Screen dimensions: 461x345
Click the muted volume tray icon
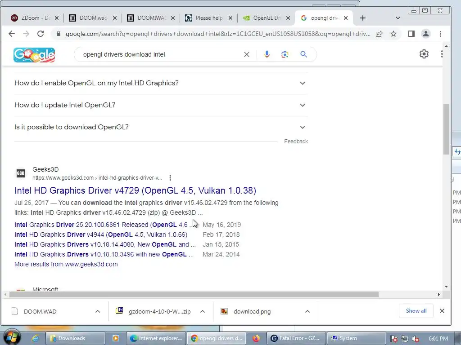416,339
